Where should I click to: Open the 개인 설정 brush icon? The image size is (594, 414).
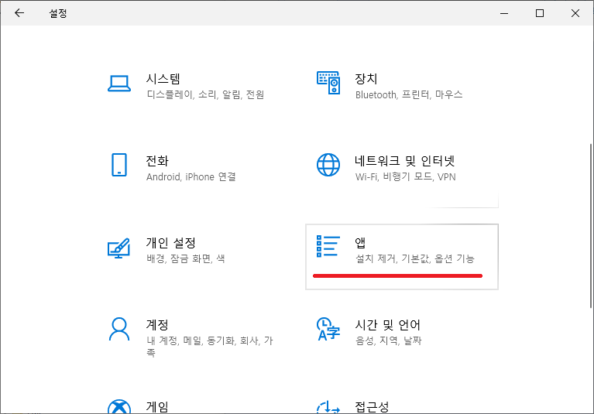point(119,248)
